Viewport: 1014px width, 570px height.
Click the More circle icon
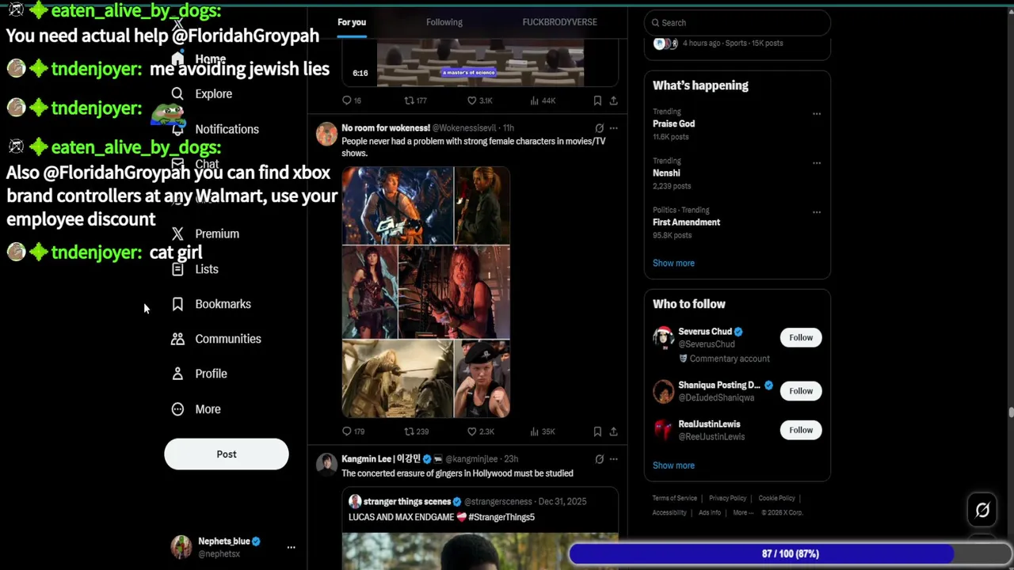tap(177, 409)
